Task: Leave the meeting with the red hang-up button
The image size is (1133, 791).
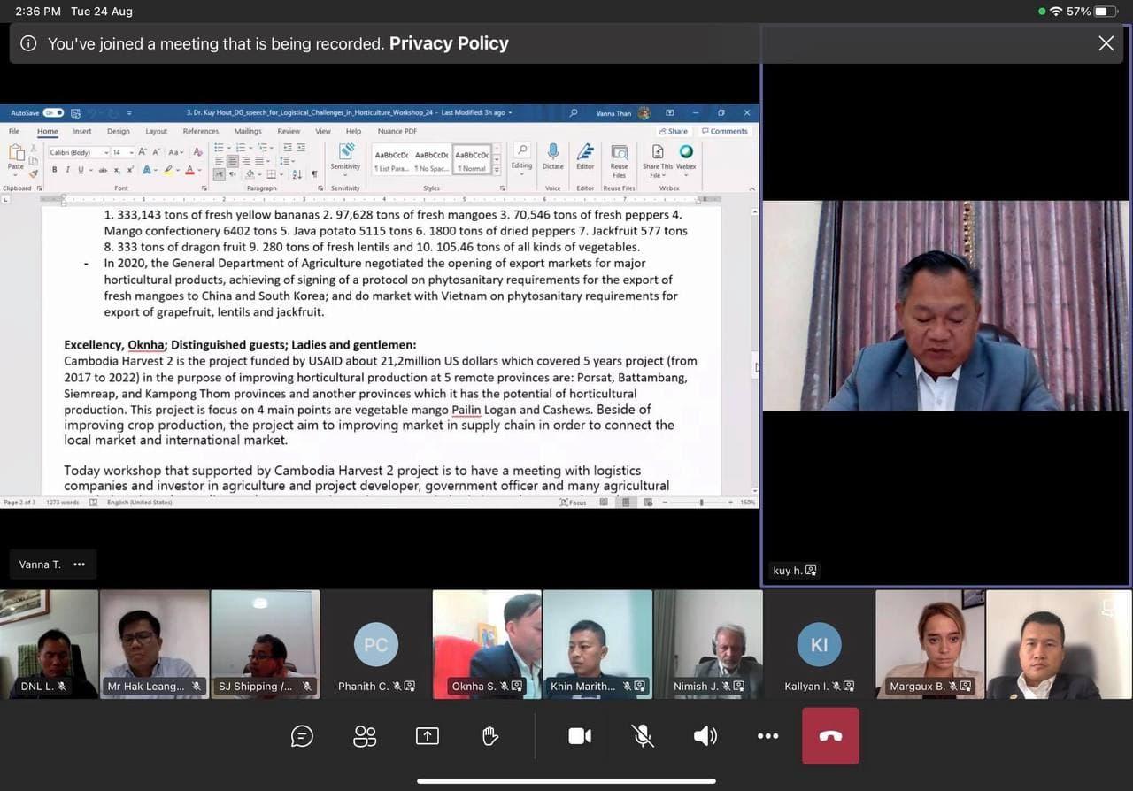Action: (x=830, y=735)
